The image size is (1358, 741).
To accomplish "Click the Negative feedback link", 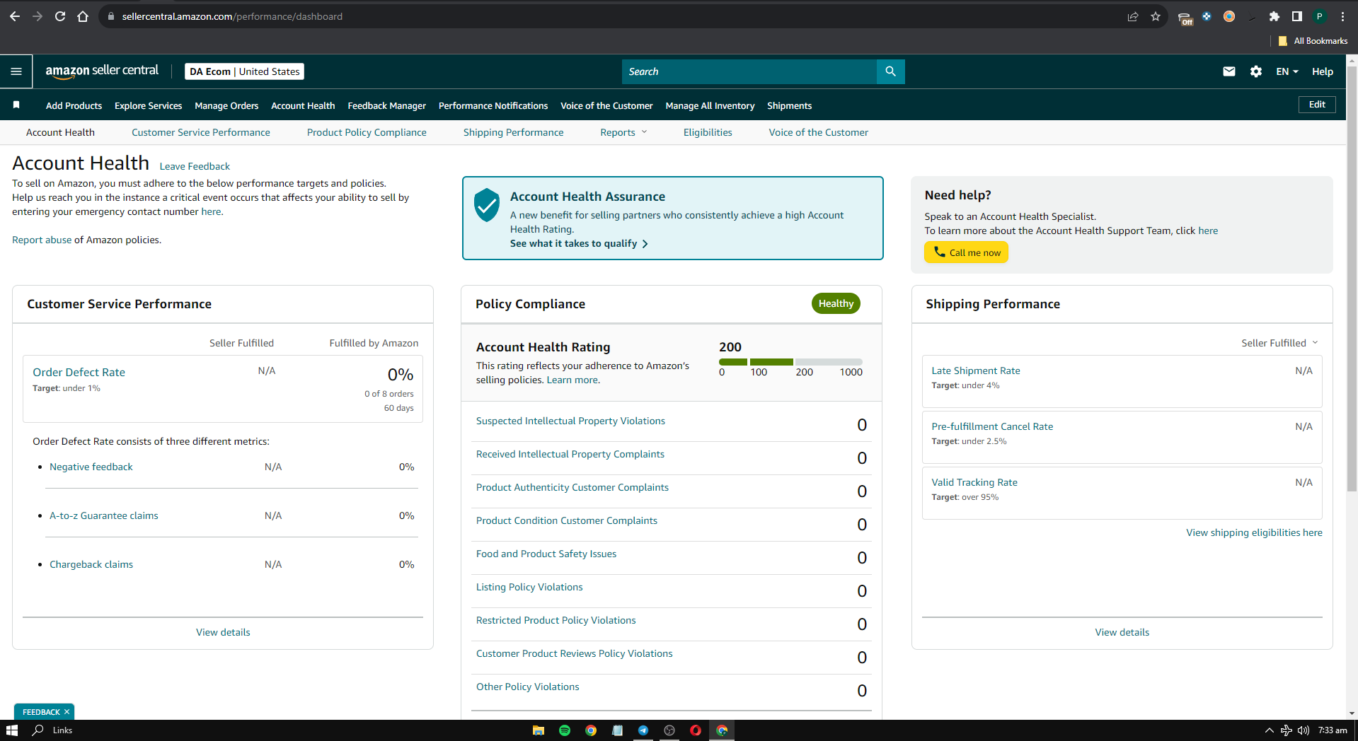I will point(91,467).
